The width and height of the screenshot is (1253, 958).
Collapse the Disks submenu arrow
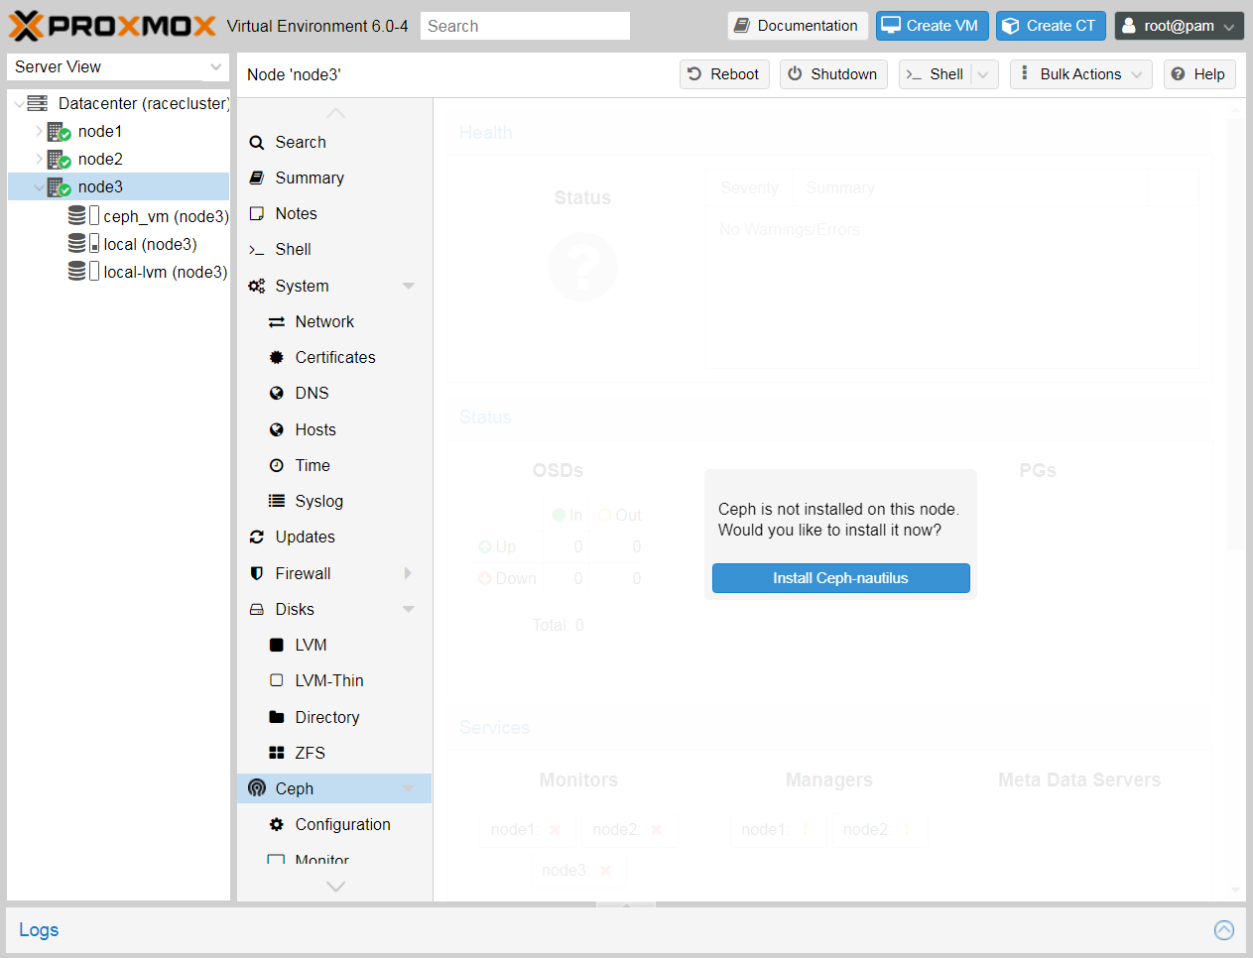coord(409,609)
